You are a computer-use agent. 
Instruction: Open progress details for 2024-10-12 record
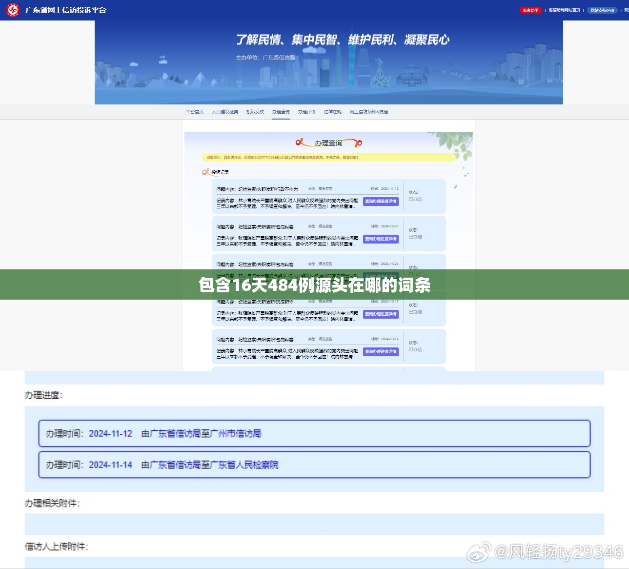click(x=381, y=352)
